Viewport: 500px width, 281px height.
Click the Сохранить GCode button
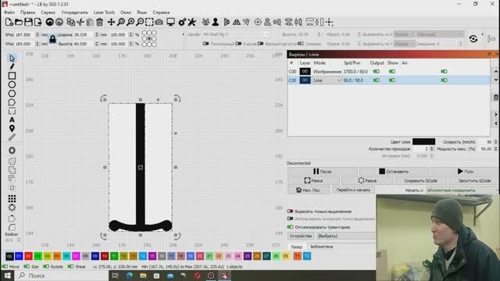click(x=420, y=180)
